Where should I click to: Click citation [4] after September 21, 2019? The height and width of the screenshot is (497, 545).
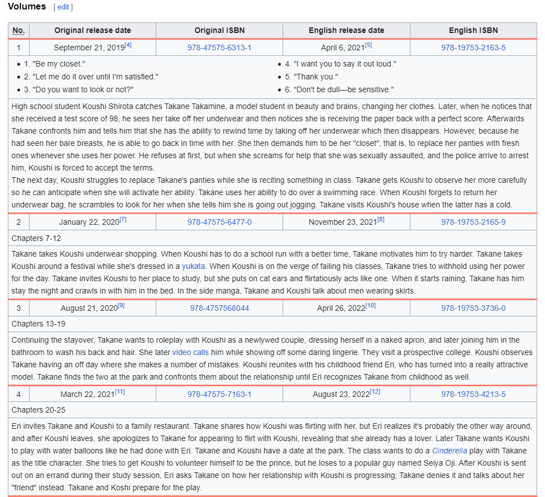128,45
